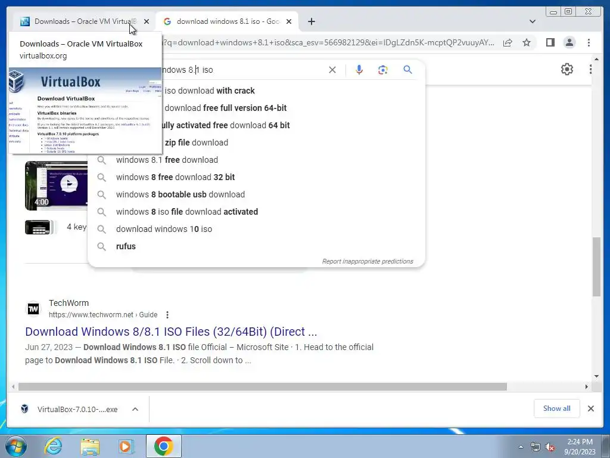Open the TechWorm result options three dots
610x458 pixels.
(167, 315)
